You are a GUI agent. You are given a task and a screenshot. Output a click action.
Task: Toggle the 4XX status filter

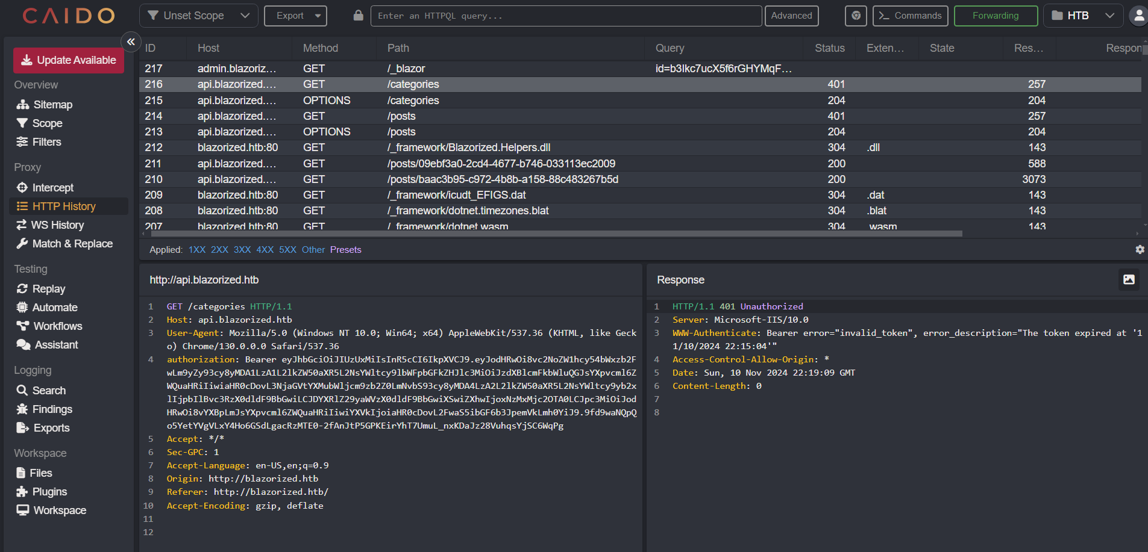pos(265,249)
